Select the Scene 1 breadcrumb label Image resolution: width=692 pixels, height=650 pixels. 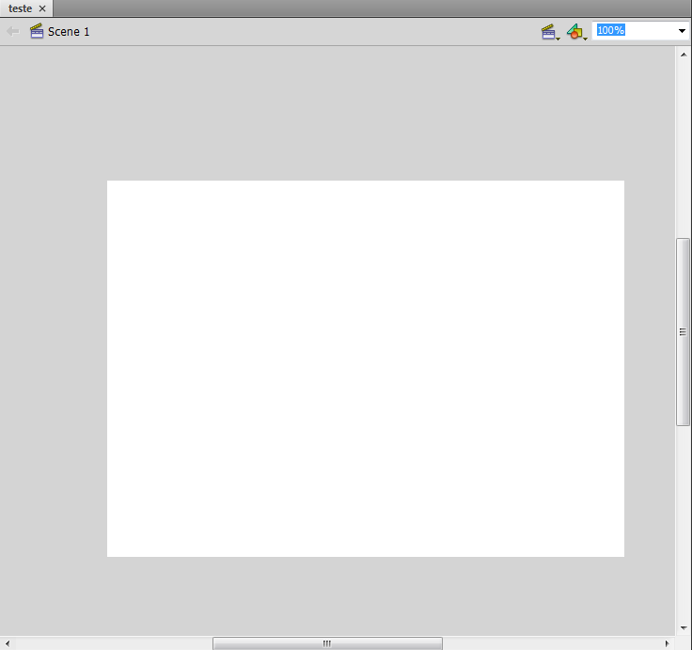[x=69, y=31]
